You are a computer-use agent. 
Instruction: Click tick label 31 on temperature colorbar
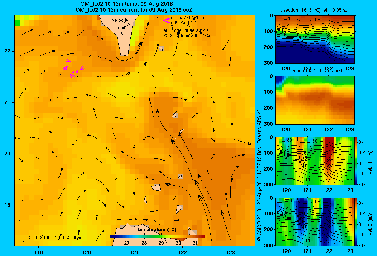[x=195, y=243]
